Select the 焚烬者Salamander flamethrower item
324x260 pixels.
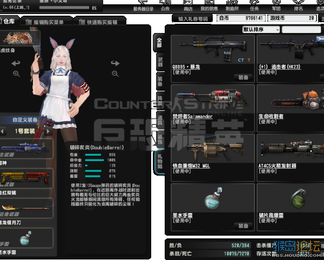tap(213, 108)
